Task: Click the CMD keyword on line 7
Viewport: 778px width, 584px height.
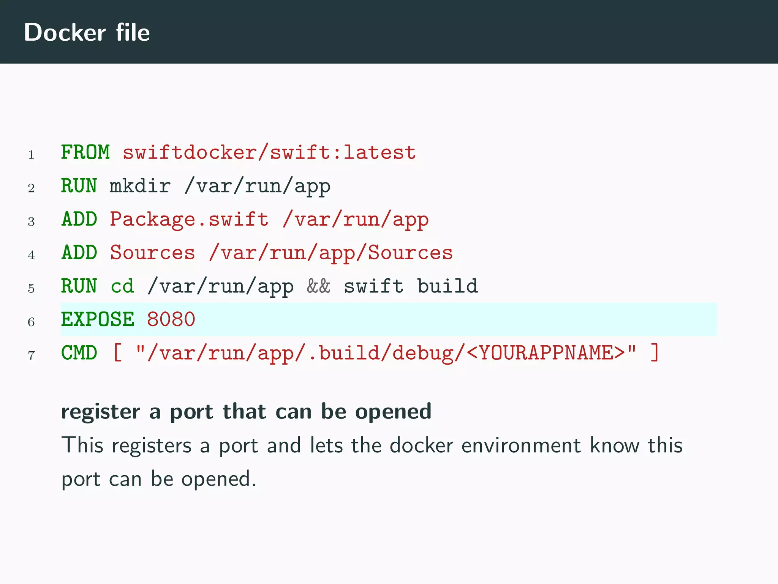Action: 79,353
